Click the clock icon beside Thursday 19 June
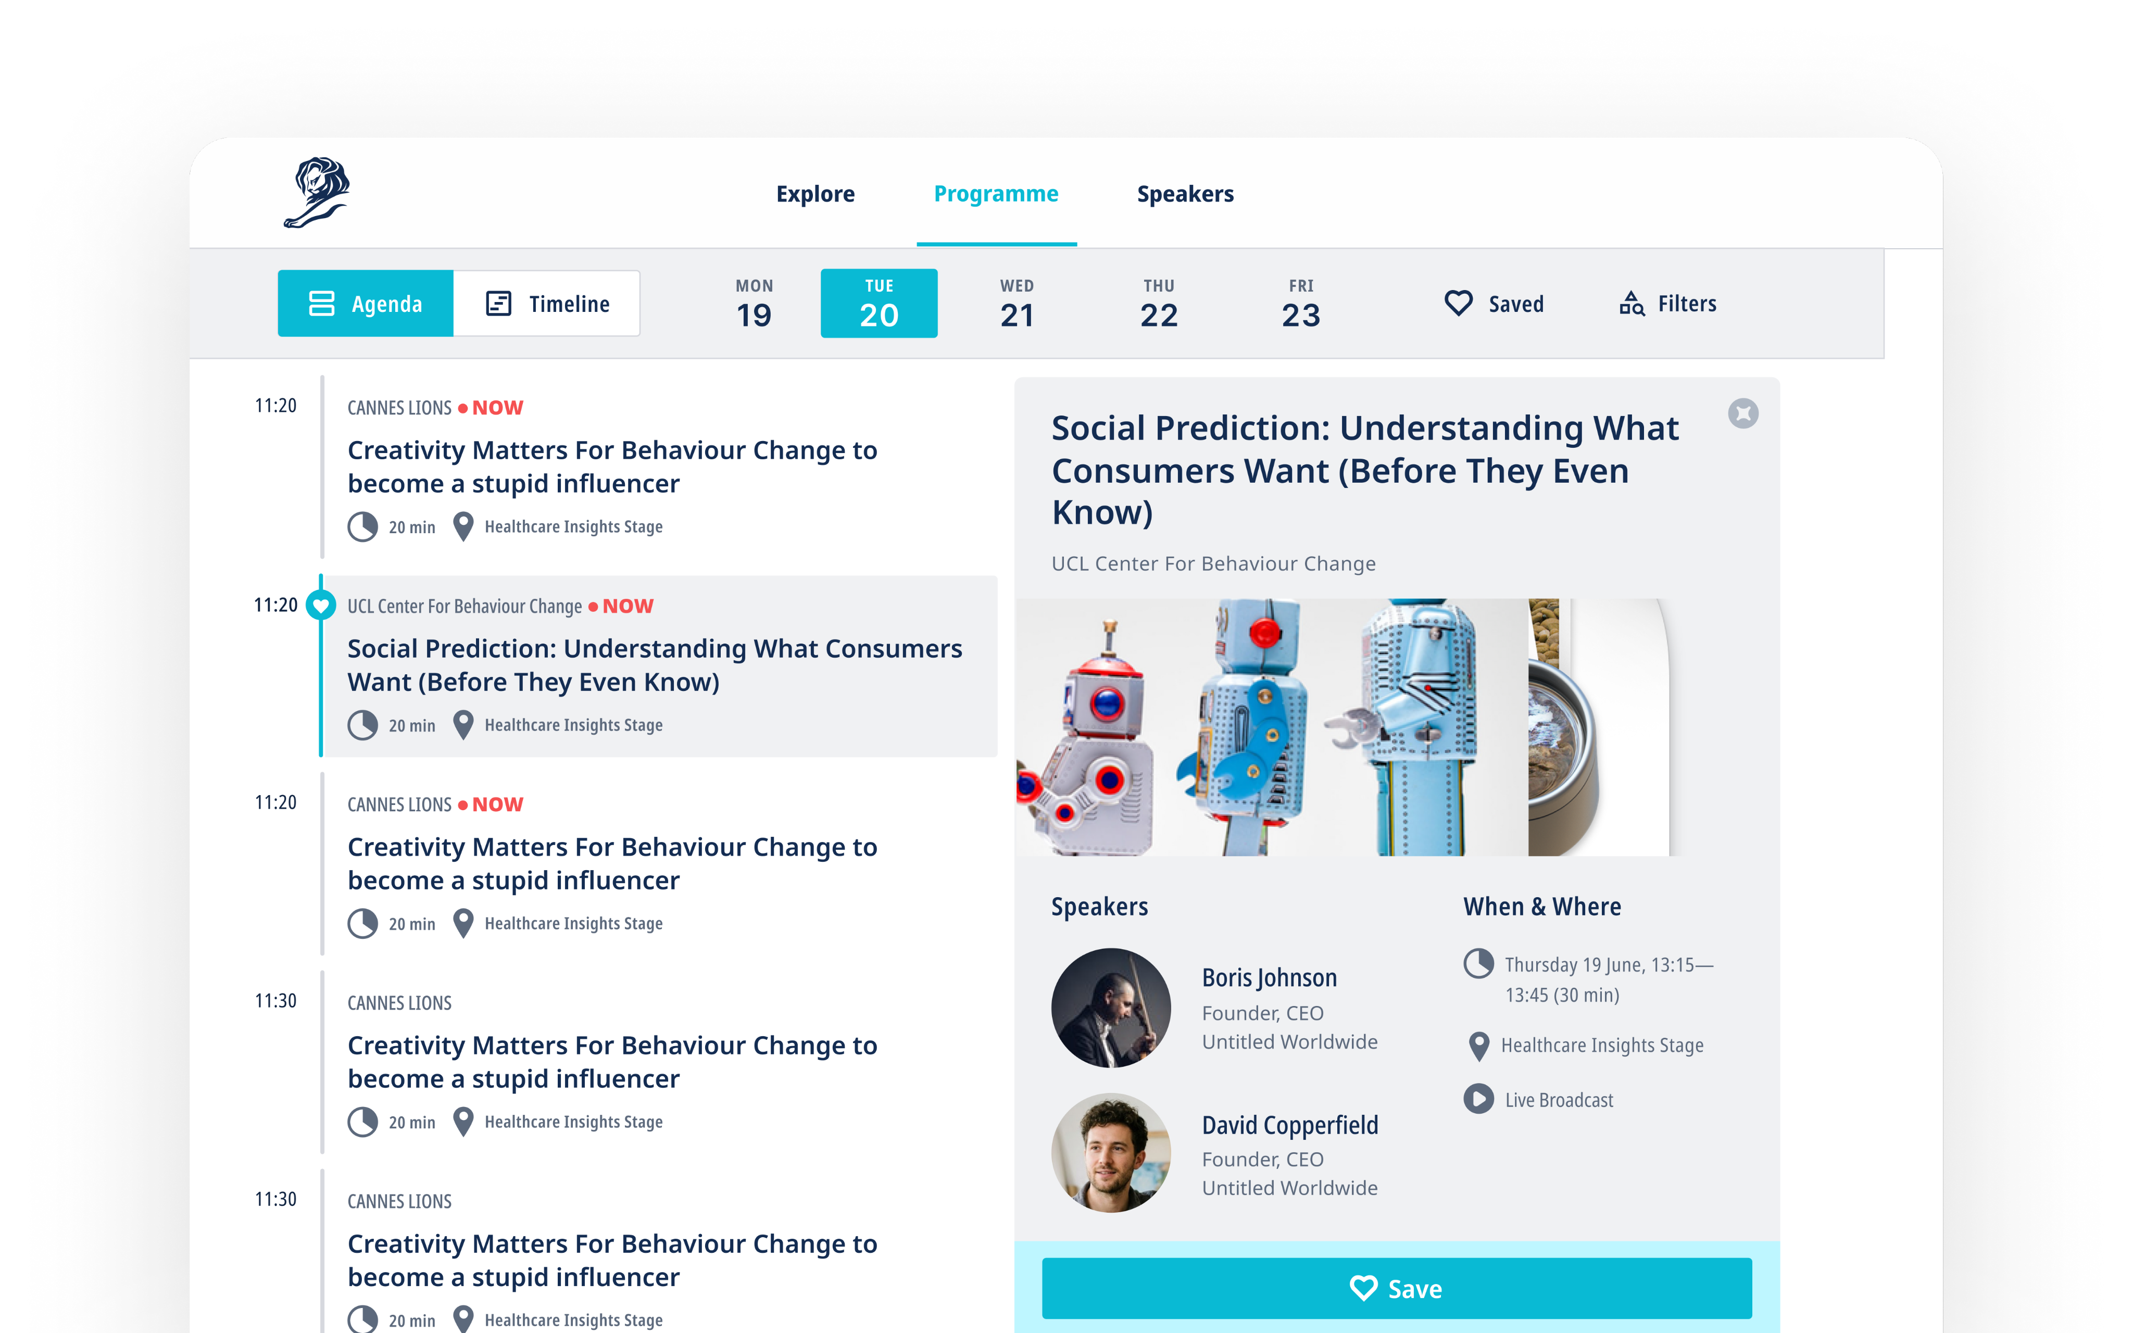This screenshot has width=2133, height=1333. pyautogui.click(x=1478, y=964)
